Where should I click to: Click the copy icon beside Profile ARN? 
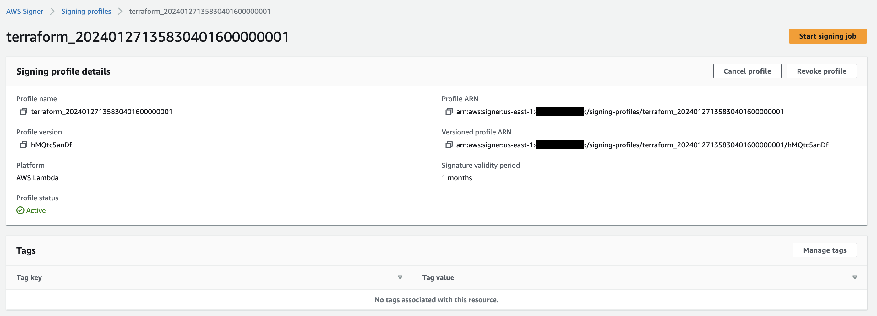pos(449,112)
